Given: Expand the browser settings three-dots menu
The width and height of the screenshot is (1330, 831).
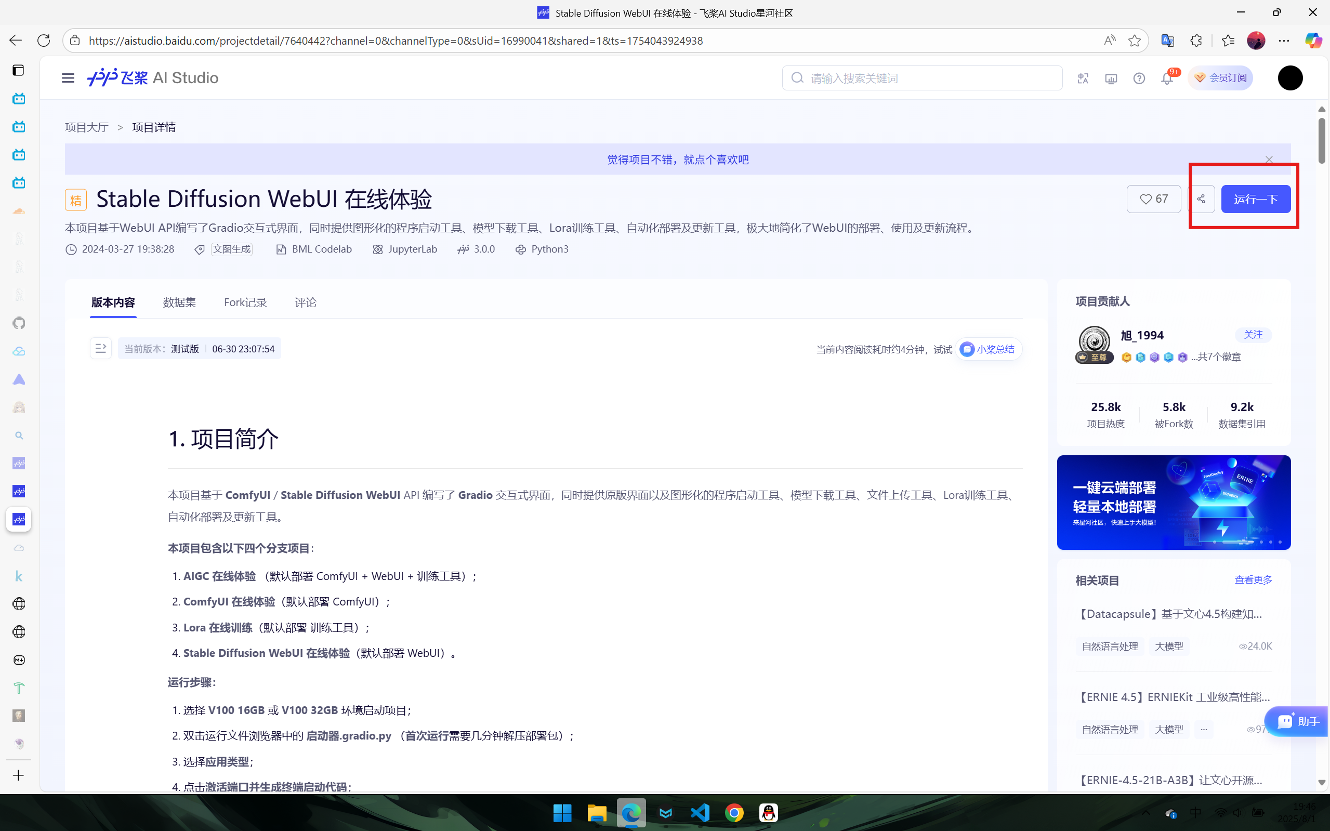Looking at the screenshot, I should (x=1284, y=40).
